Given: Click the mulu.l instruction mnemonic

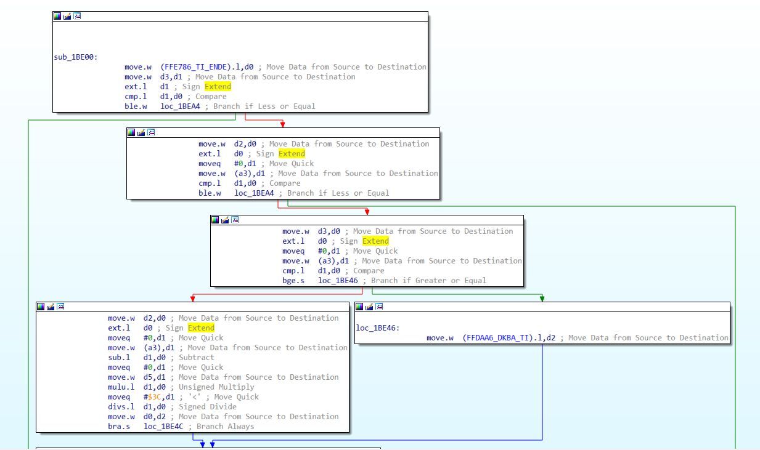Looking at the screenshot, I should coord(121,387).
